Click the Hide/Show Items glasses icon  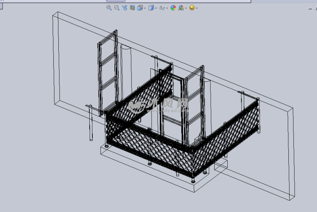pos(162,8)
